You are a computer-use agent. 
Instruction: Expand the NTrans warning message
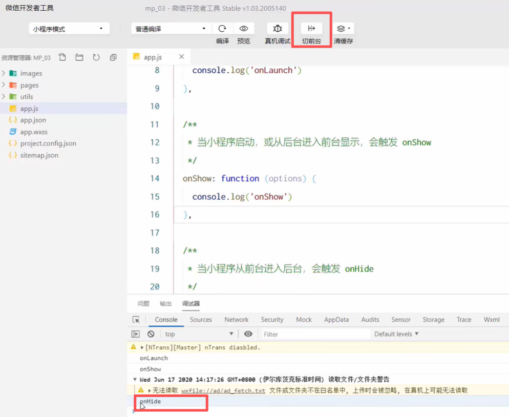tap(142, 347)
